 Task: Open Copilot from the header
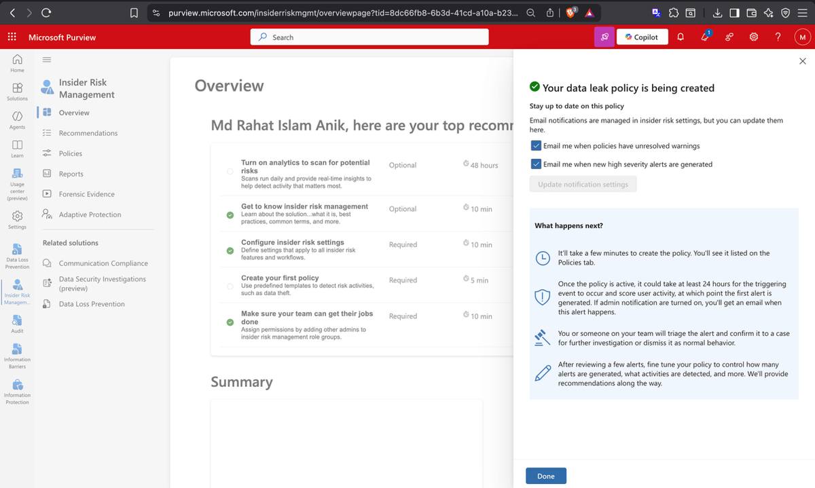pos(641,37)
